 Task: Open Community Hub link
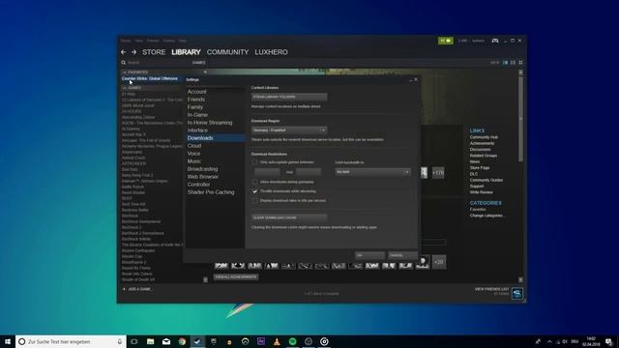[x=484, y=137]
